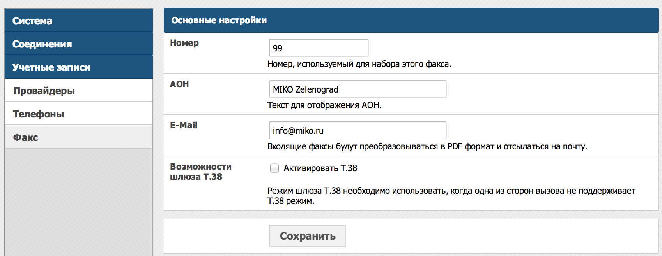This screenshot has height=256, width=662.
Task: Click the АОН field with MIKO Zelenograd
Action: pyautogui.click(x=358, y=89)
